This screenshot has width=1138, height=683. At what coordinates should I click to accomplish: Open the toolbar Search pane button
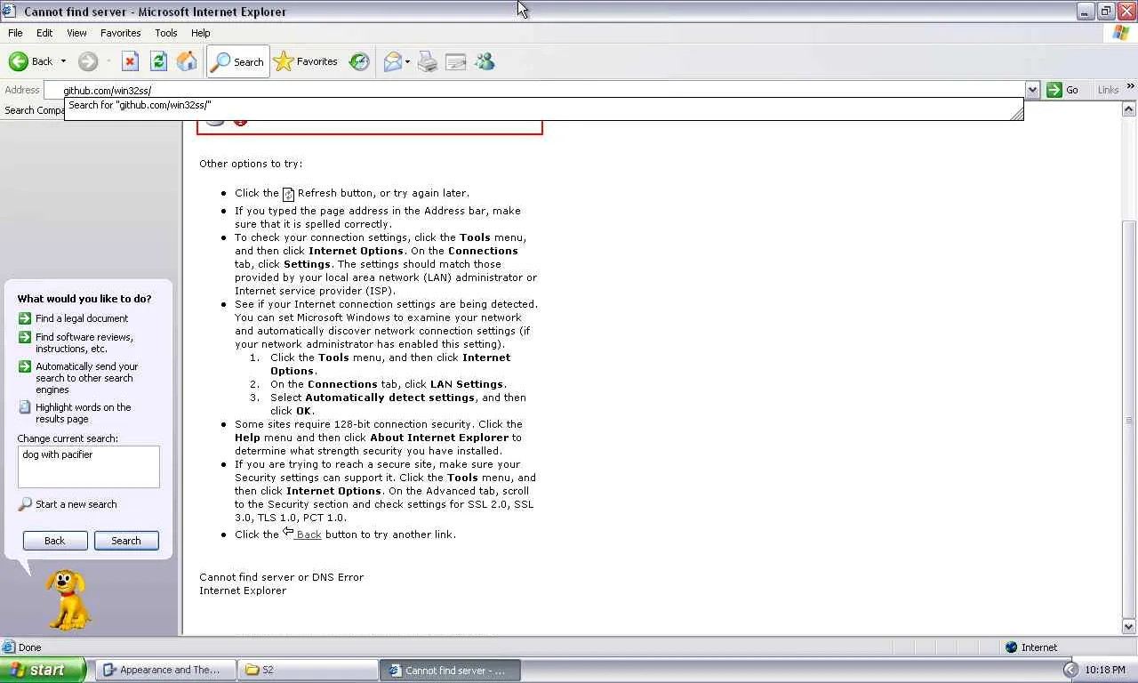point(237,61)
